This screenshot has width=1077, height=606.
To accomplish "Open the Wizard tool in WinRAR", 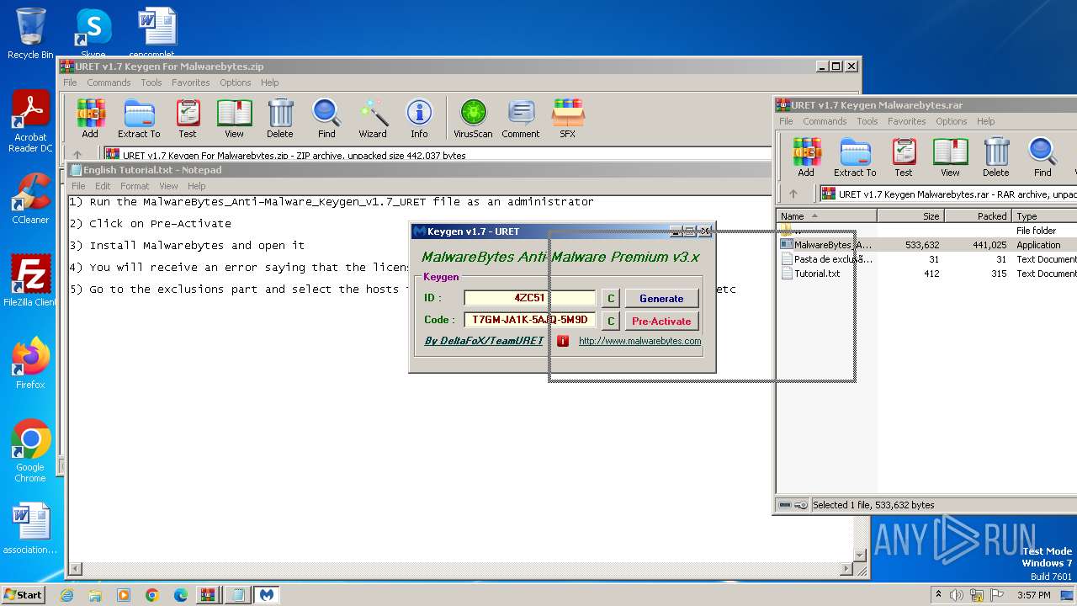I will point(373,119).
